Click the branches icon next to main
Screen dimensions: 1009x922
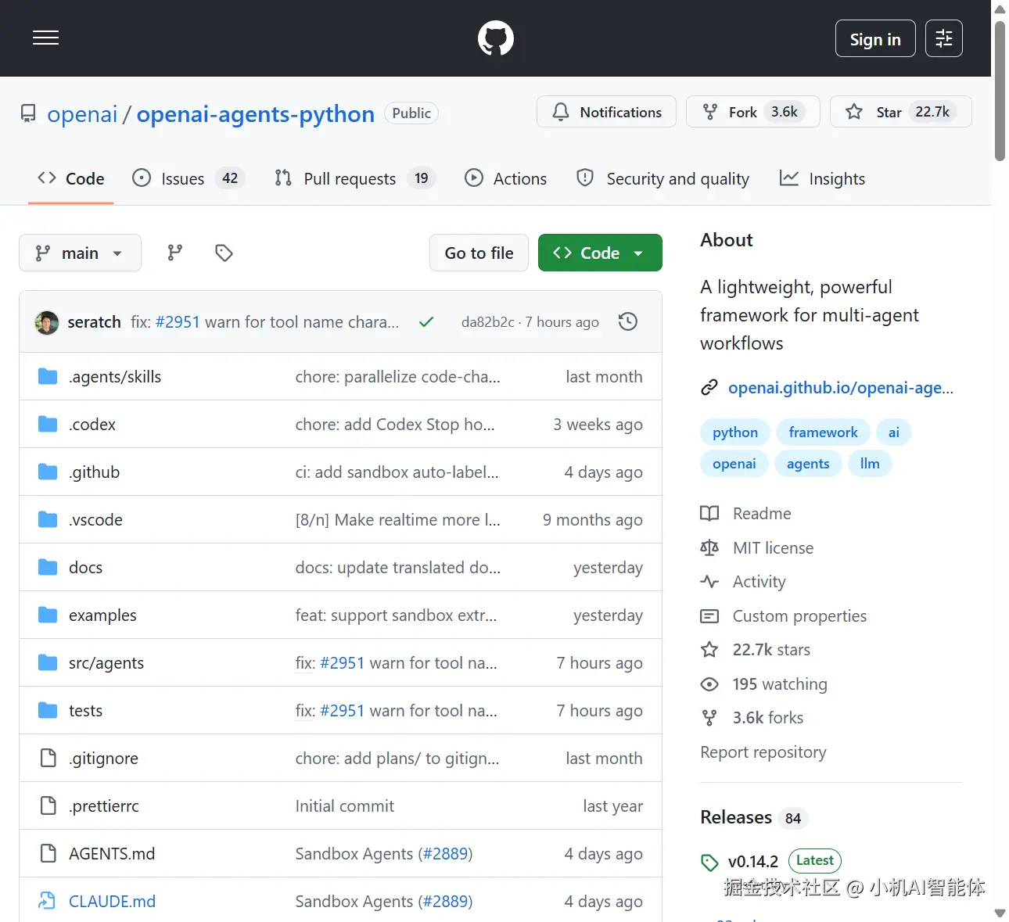[x=175, y=253]
